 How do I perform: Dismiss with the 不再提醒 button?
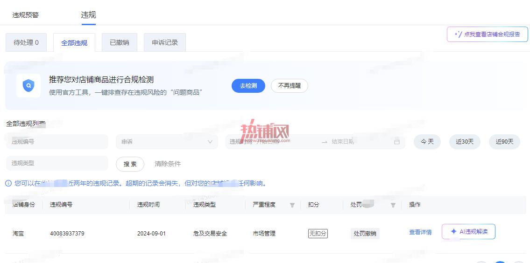coord(290,86)
